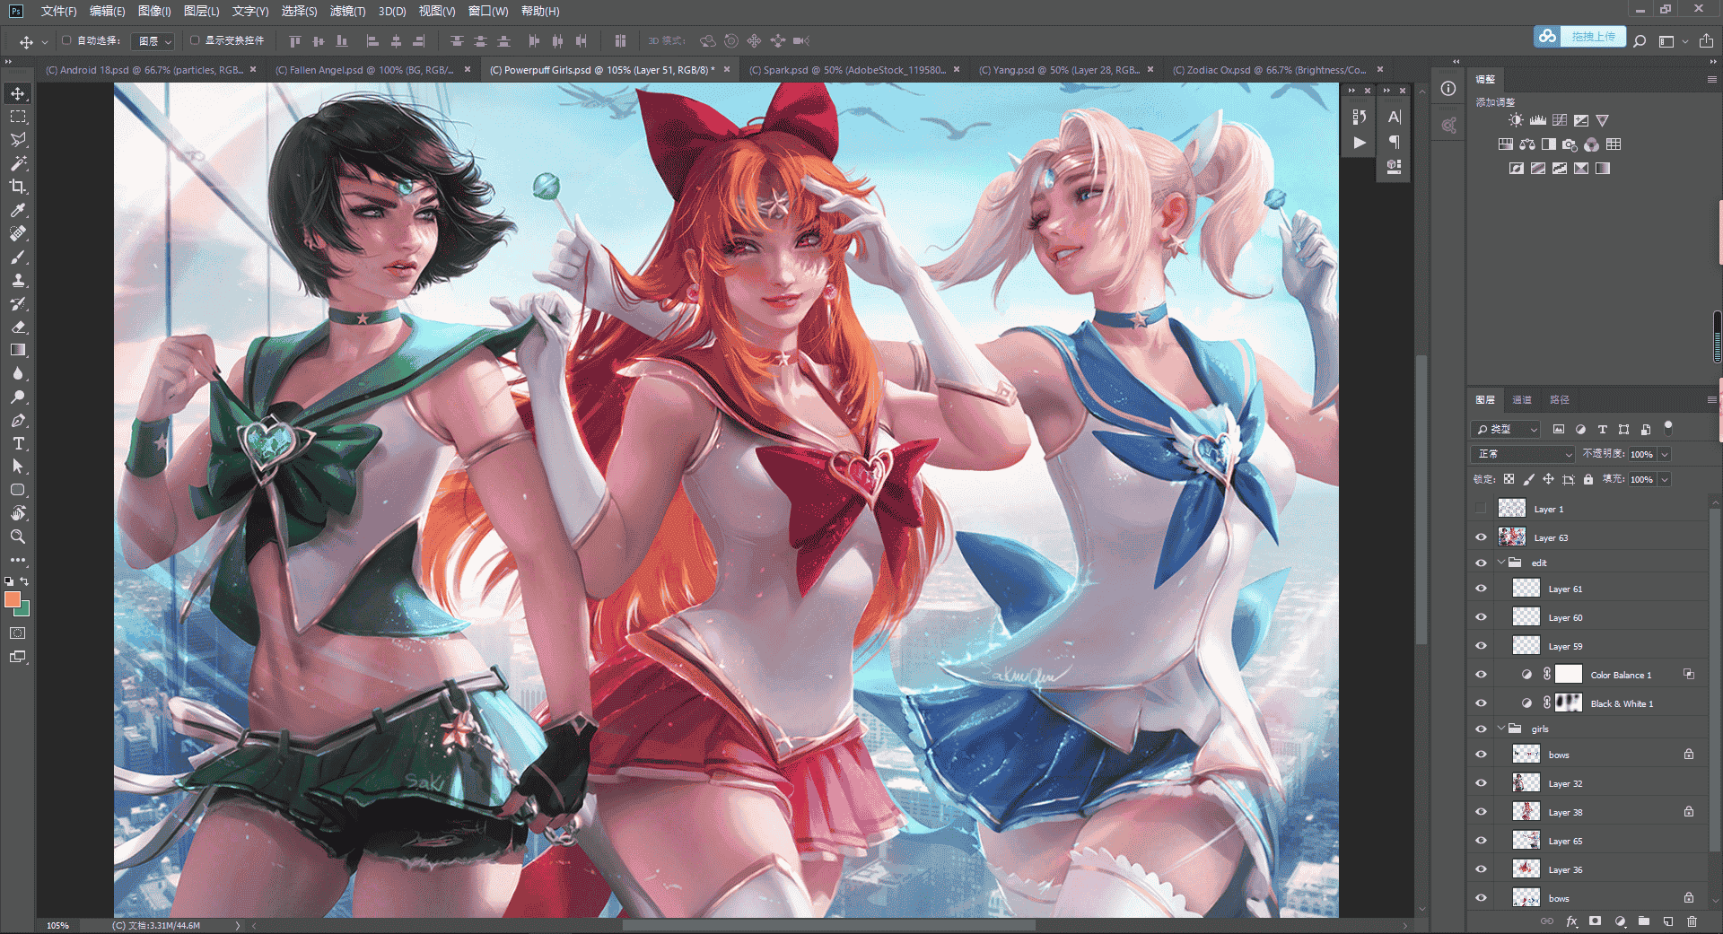
Task: Select the Move tool in toolbar
Action: pyautogui.click(x=18, y=93)
